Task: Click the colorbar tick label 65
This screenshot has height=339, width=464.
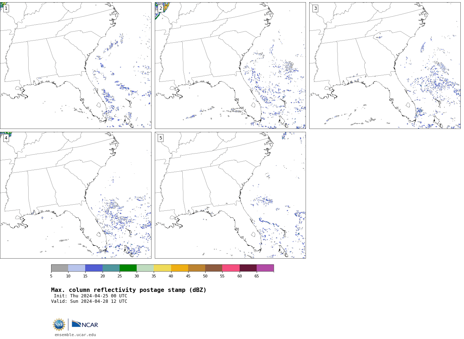Action: point(257,276)
